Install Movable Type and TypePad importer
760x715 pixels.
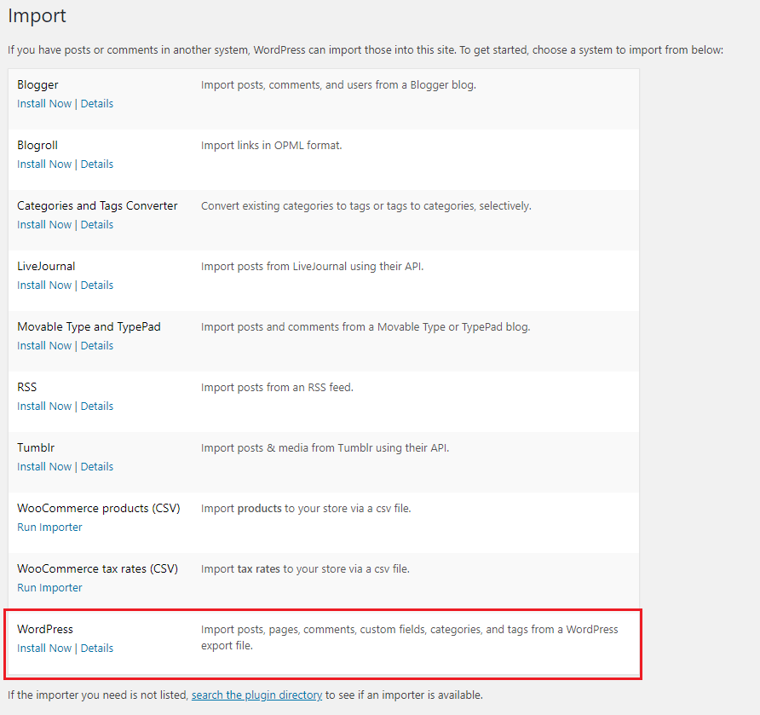44,346
